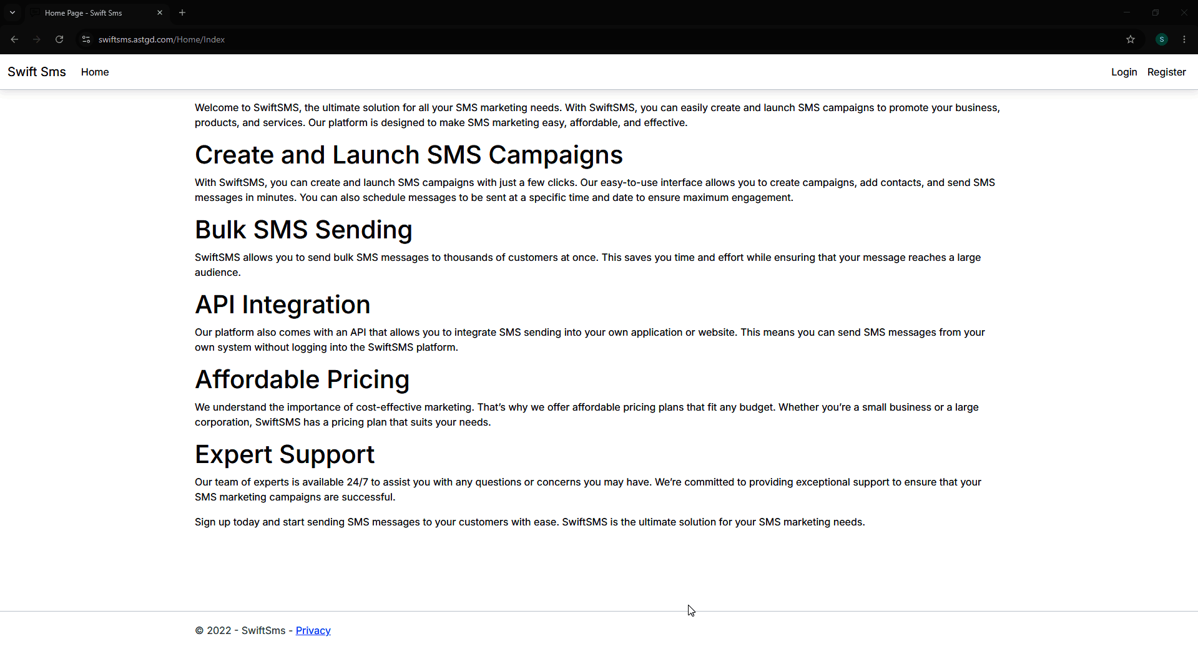
Task: Open the Privacy link in the footer
Action: (313, 630)
